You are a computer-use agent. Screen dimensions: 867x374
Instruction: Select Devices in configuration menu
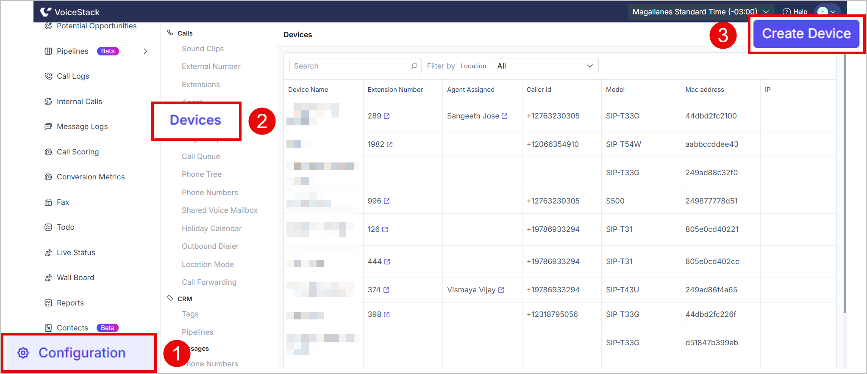[x=196, y=120]
